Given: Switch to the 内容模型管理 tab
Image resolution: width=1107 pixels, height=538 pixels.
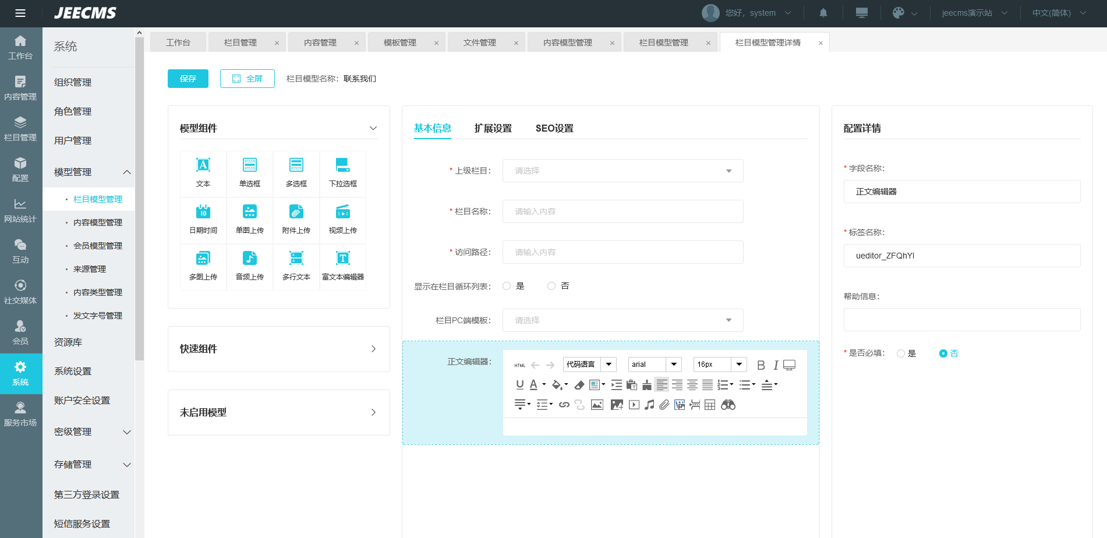Looking at the screenshot, I should pos(567,43).
